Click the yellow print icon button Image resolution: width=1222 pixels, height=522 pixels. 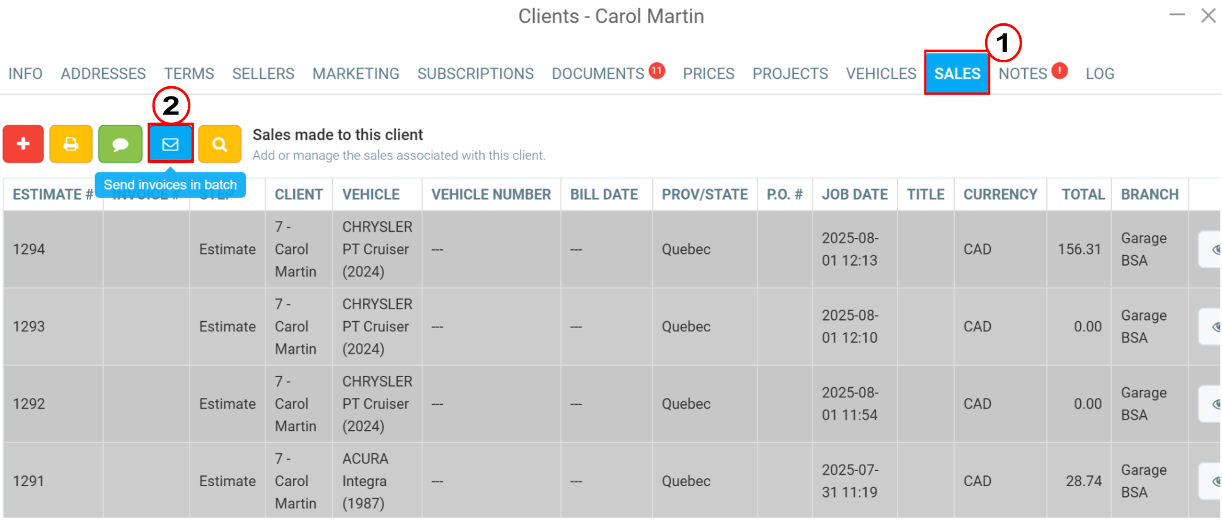pyautogui.click(x=71, y=144)
